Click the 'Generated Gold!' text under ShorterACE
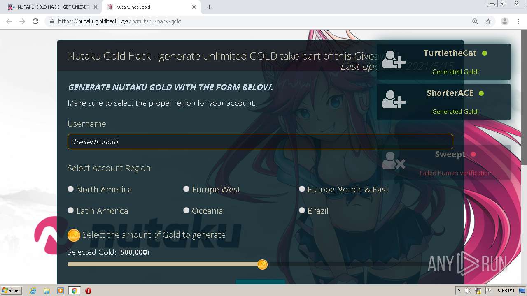This screenshot has height=296, width=527. 455,112
